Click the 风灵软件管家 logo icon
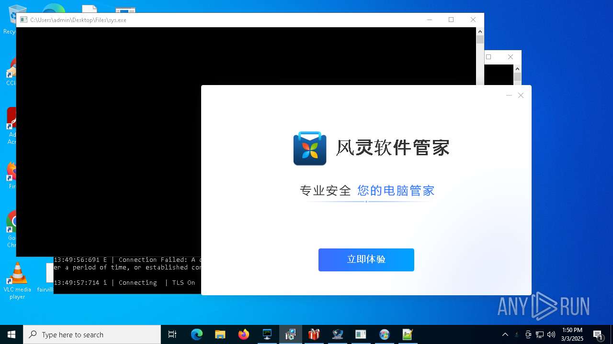The image size is (613, 344). (310, 149)
